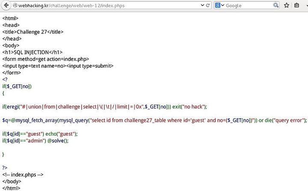
Task: Click the search magnifier icon
Action: pos(276,5)
